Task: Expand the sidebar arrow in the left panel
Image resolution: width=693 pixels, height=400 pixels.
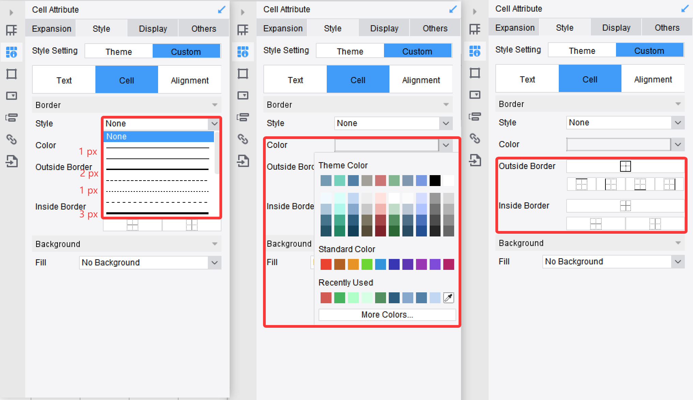Action: click(x=11, y=13)
